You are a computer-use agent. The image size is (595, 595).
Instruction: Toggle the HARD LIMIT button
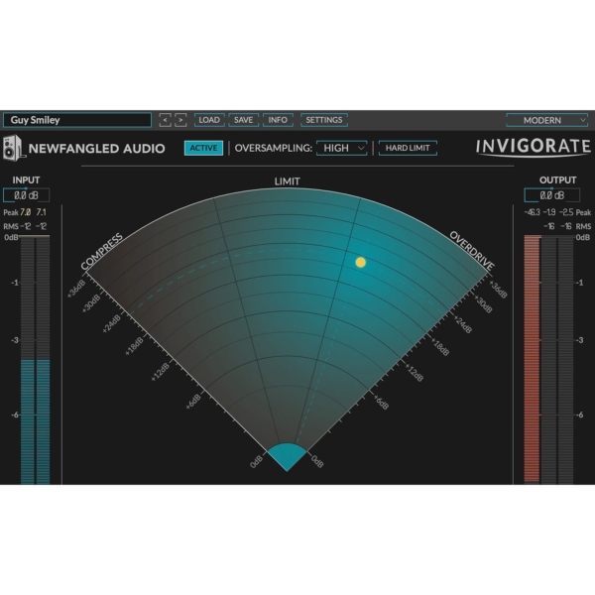click(x=408, y=148)
